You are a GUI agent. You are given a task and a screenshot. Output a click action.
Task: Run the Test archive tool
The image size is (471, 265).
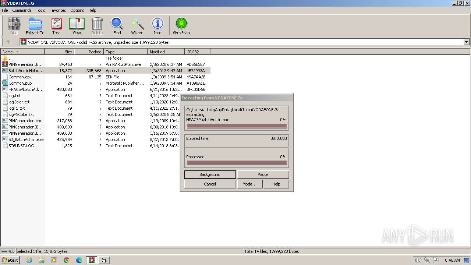[56, 26]
